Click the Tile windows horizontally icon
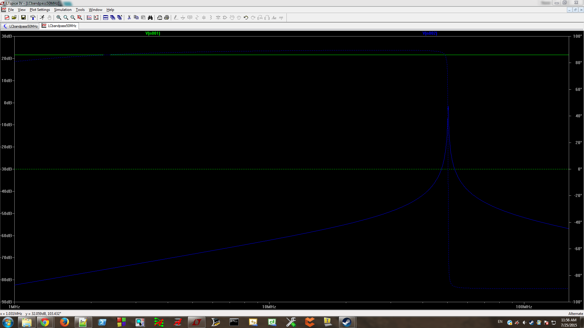 click(x=106, y=18)
